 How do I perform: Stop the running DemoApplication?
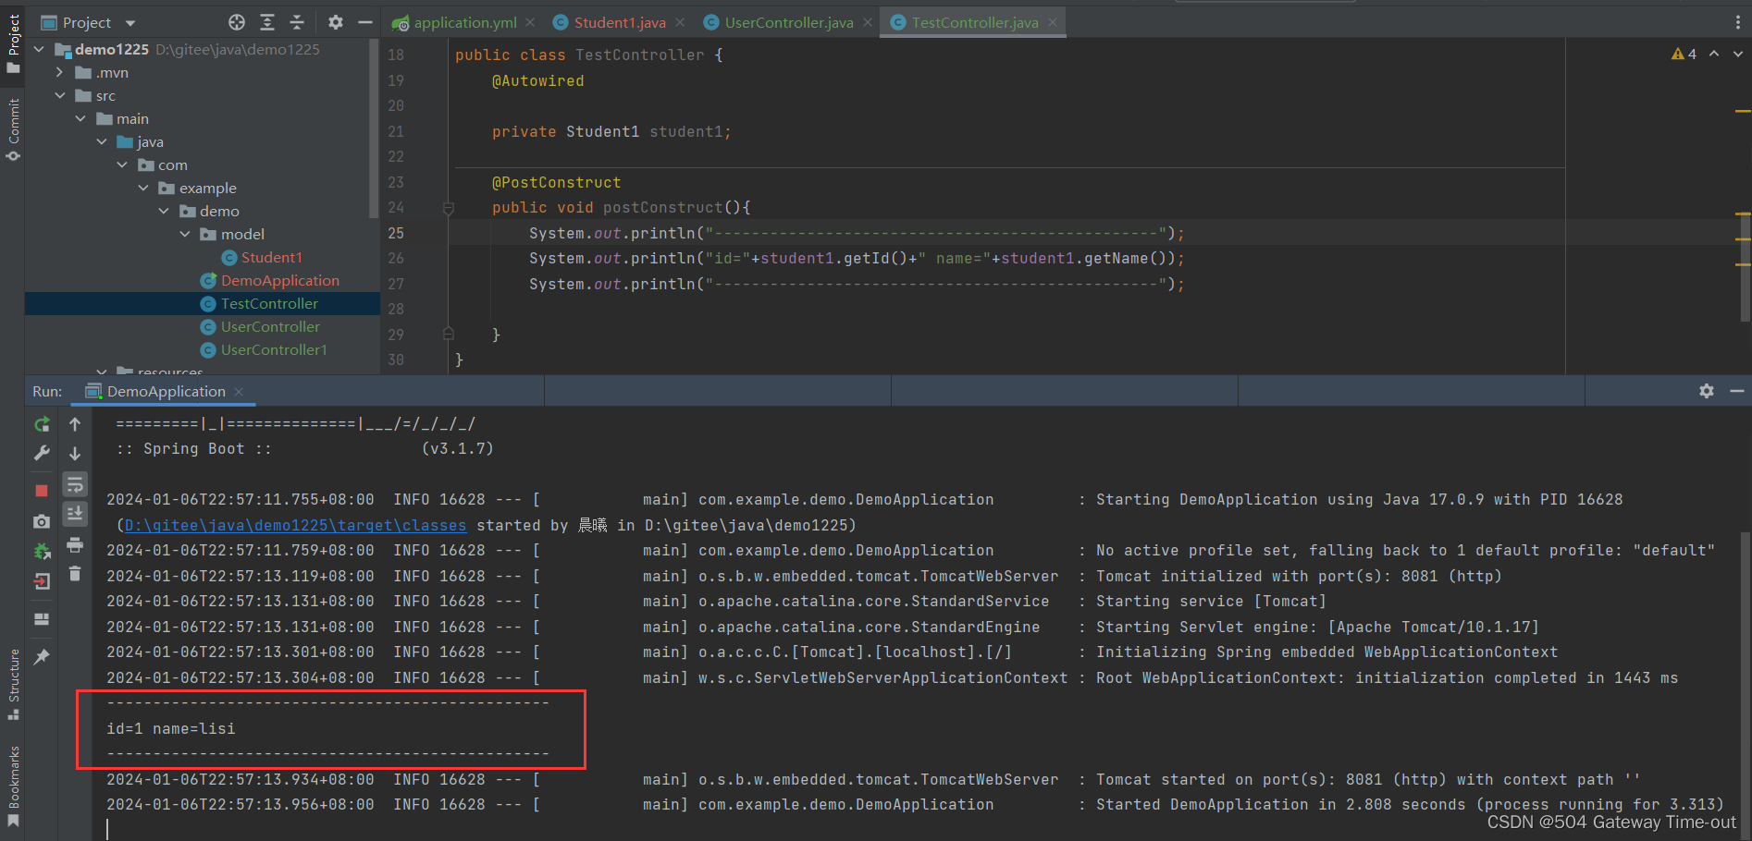42,491
